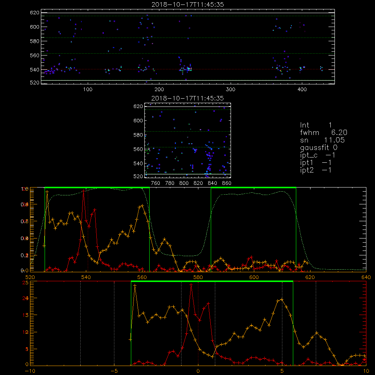375x375 pixels.
Task: Click y-axis label 600 on the top wide plot
Action: pos(34,27)
